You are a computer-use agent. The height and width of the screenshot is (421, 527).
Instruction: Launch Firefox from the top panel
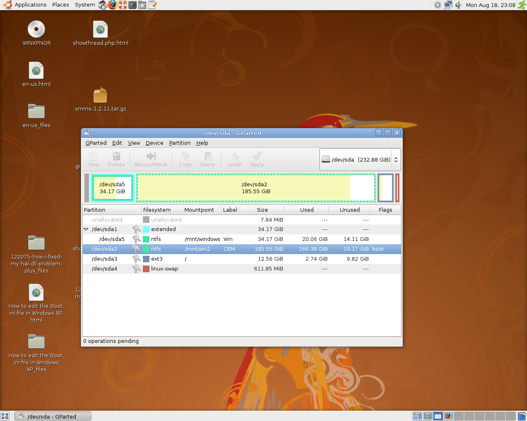coord(113,5)
